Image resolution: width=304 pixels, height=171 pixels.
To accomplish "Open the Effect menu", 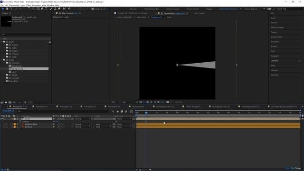I will click(28, 5).
